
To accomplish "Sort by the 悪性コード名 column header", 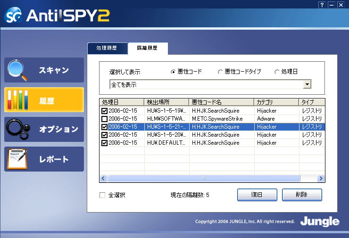I will coord(222,102).
